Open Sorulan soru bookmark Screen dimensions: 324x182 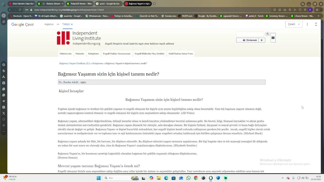pos(169,16)
